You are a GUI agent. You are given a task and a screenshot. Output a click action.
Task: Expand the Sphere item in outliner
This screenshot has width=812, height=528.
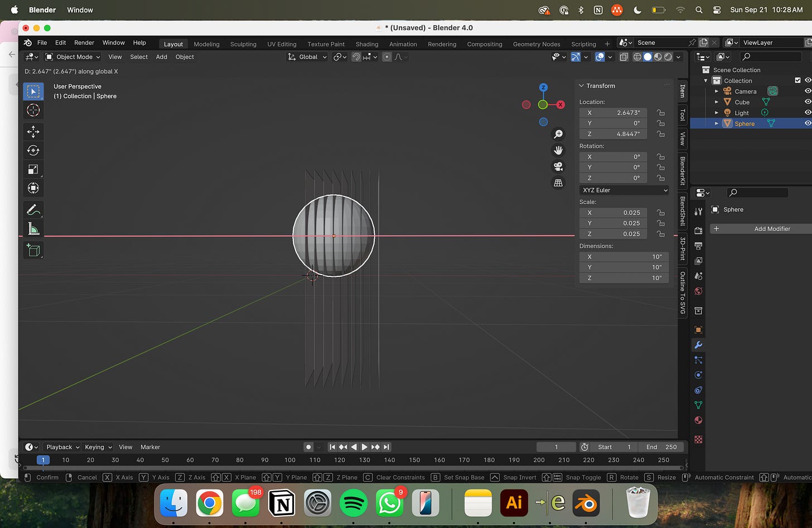click(717, 123)
